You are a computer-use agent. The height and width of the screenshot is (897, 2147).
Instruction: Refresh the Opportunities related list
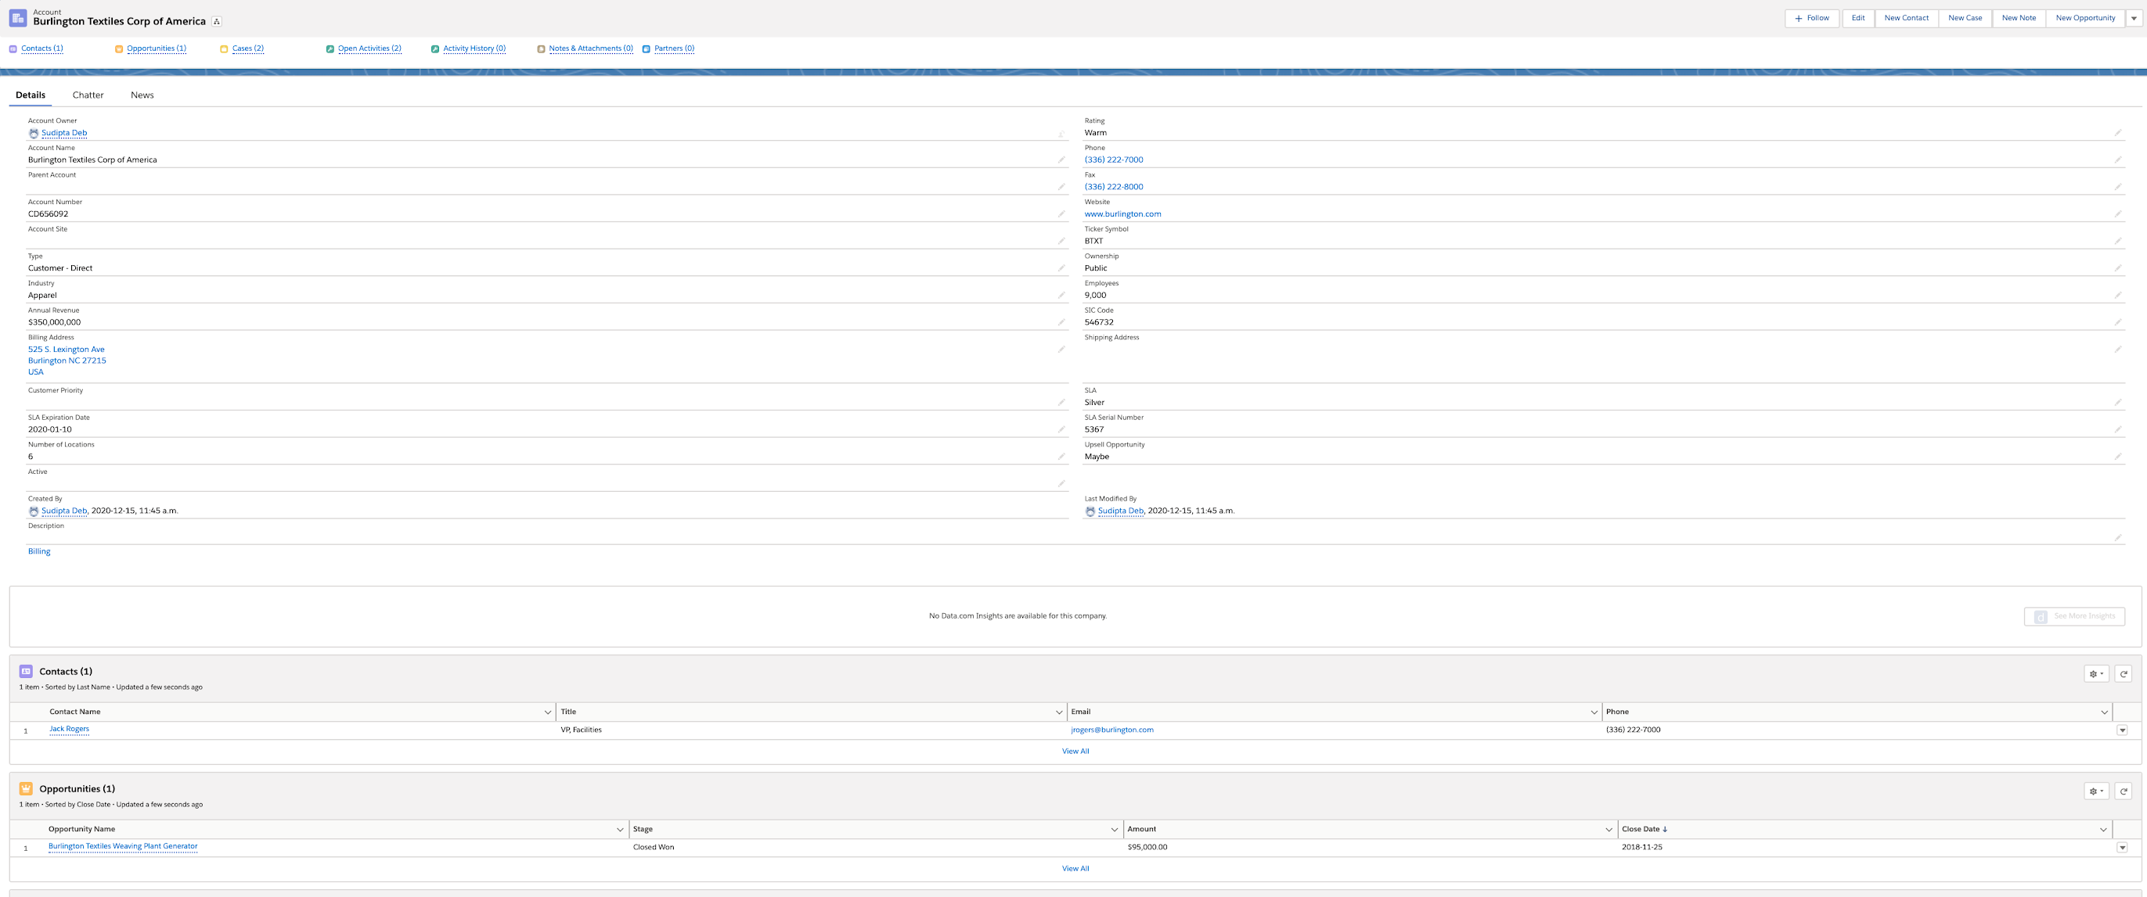(2122, 791)
